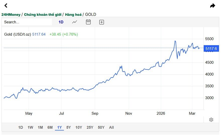Viewport: 221px width, 135px height.
Task: Show the 10Y time range
Action: tap(79, 127)
